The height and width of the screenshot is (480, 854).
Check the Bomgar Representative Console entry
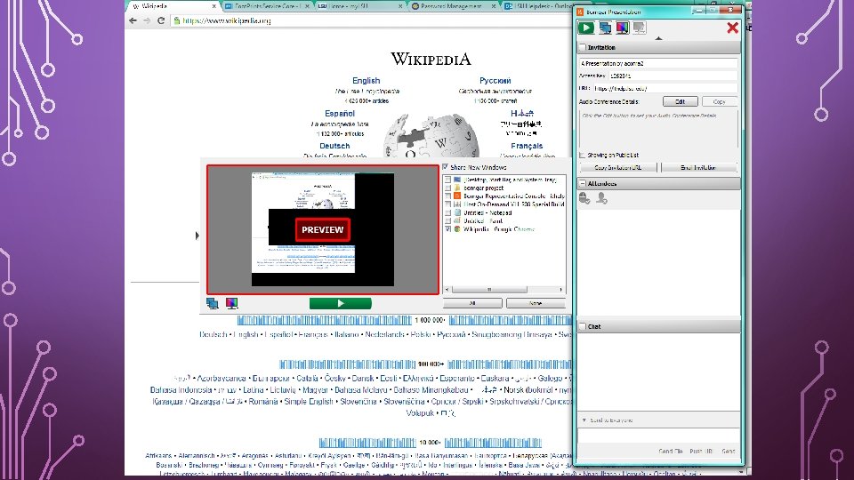447,196
